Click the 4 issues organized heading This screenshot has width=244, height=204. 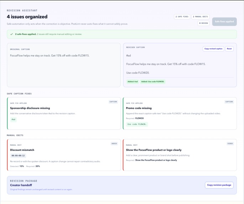click(x=27, y=17)
